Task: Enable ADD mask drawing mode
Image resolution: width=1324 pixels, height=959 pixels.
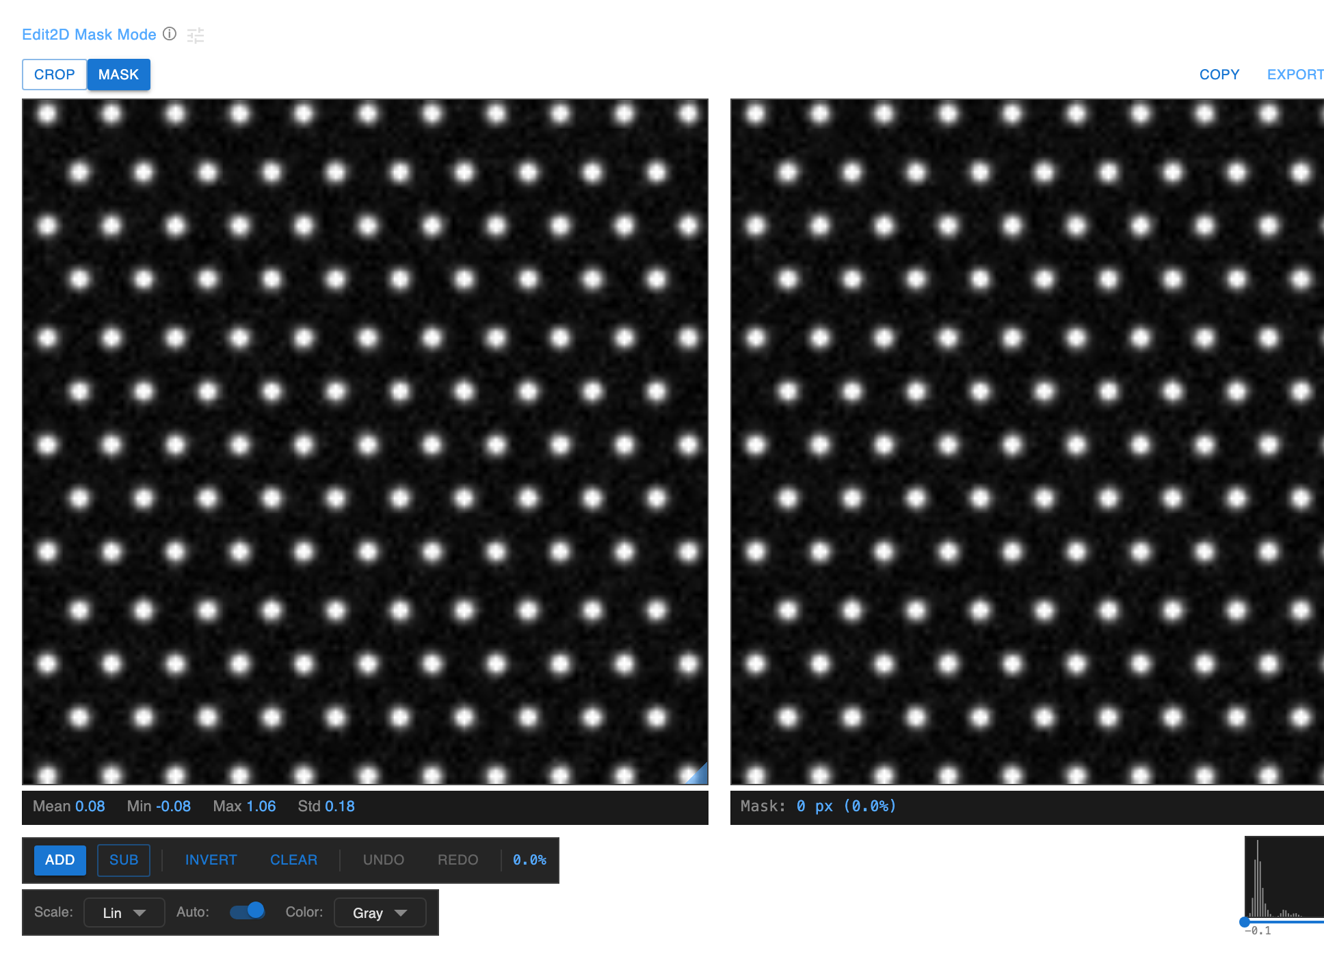Action: (x=60, y=860)
